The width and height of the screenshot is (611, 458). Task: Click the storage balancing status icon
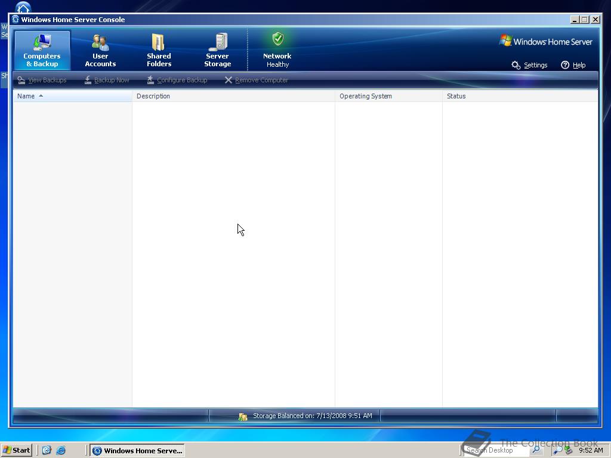click(x=242, y=416)
